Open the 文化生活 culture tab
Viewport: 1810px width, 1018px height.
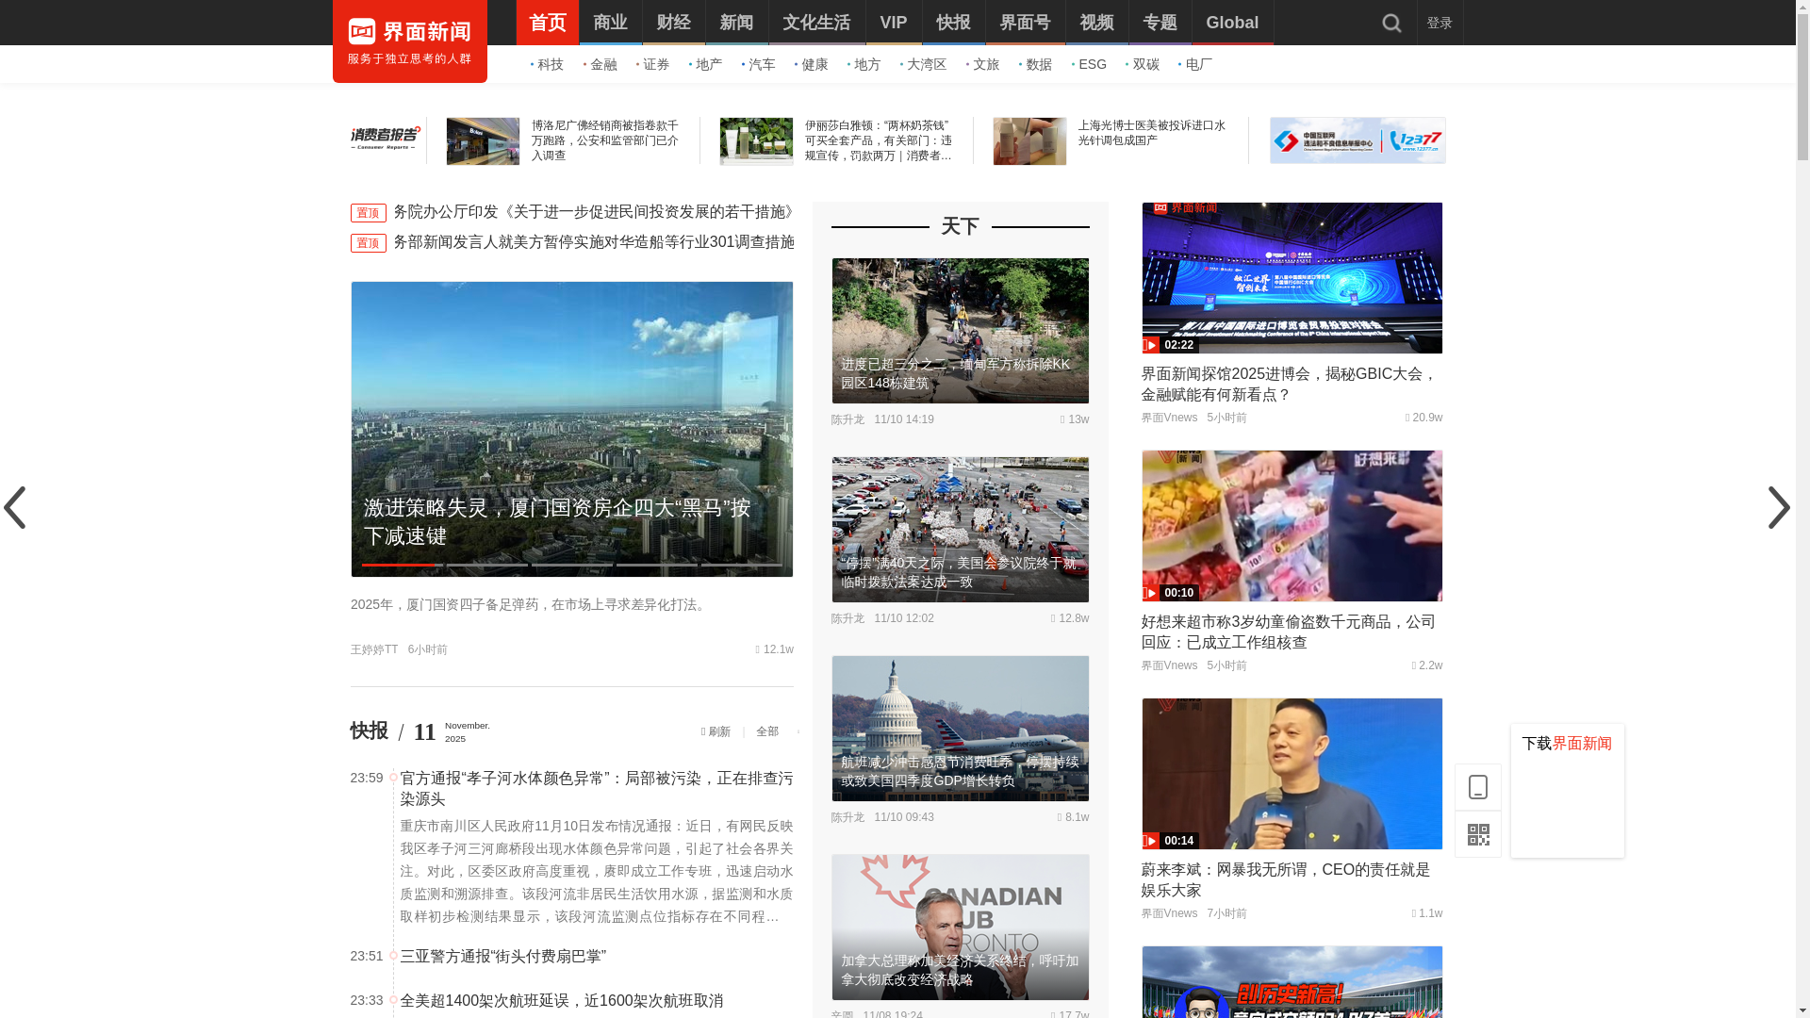(x=817, y=23)
